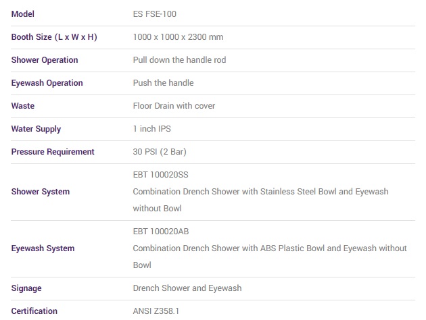426x320 pixels.
Task: Click the Pressure Requirement label
Action: click(53, 152)
